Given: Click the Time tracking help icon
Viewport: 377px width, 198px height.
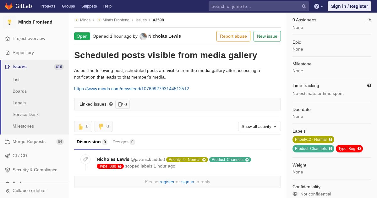Looking at the screenshot, I should pyautogui.click(x=369, y=85).
